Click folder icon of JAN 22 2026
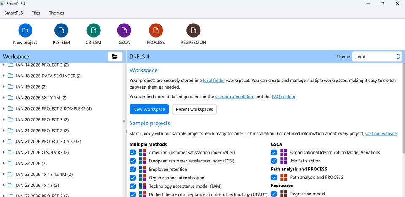Viewport: 405px width, 197px height. coord(11,163)
